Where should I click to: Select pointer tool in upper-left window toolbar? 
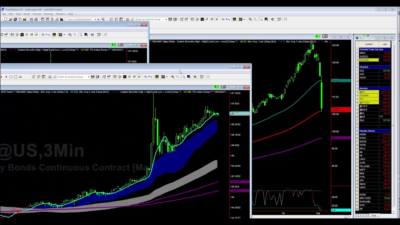pyautogui.click(x=81, y=35)
